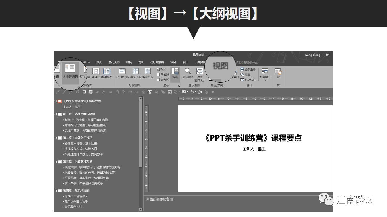Click bullet 思维与策划，内容的整理与再造
This screenshot has width=387, height=217.
pos(84,130)
